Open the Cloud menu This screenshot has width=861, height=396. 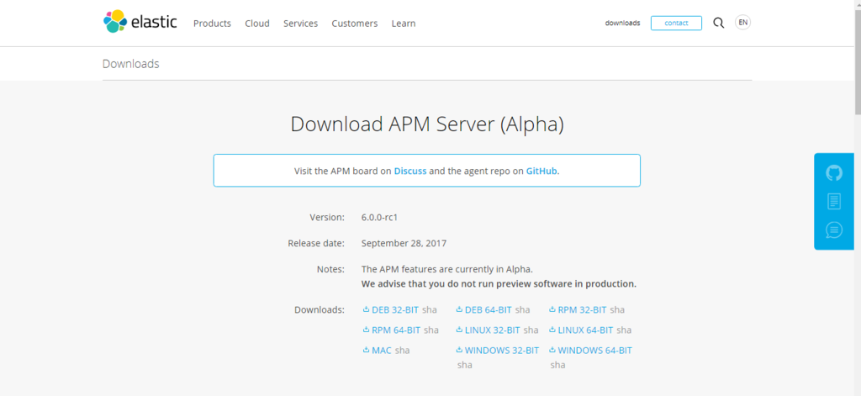(257, 24)
